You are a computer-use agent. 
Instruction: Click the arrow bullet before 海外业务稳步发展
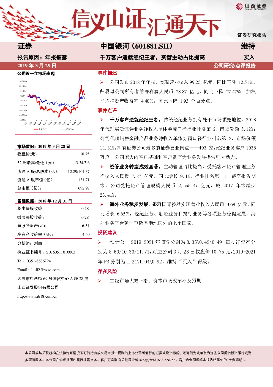102,204
